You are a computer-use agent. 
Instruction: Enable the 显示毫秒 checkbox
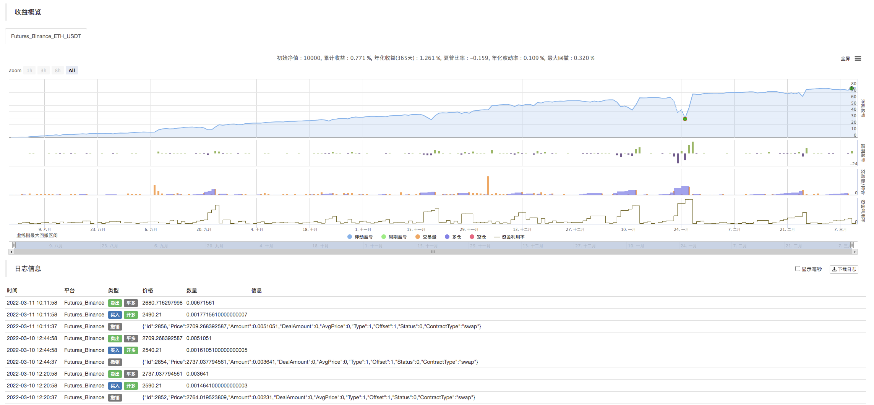(798, 269)
